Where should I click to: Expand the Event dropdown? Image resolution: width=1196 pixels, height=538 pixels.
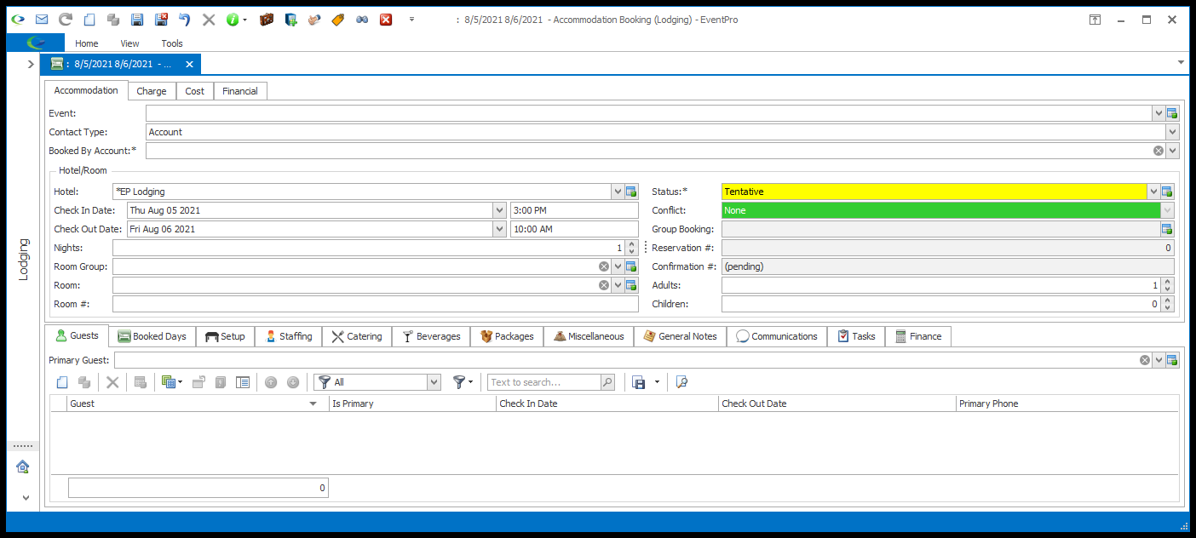point(1159,113)
